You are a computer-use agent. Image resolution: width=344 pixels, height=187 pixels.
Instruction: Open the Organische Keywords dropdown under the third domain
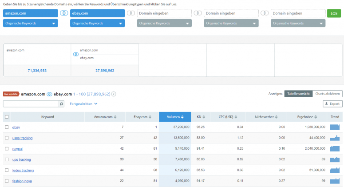pyautogui.click(x=164, y=23)
